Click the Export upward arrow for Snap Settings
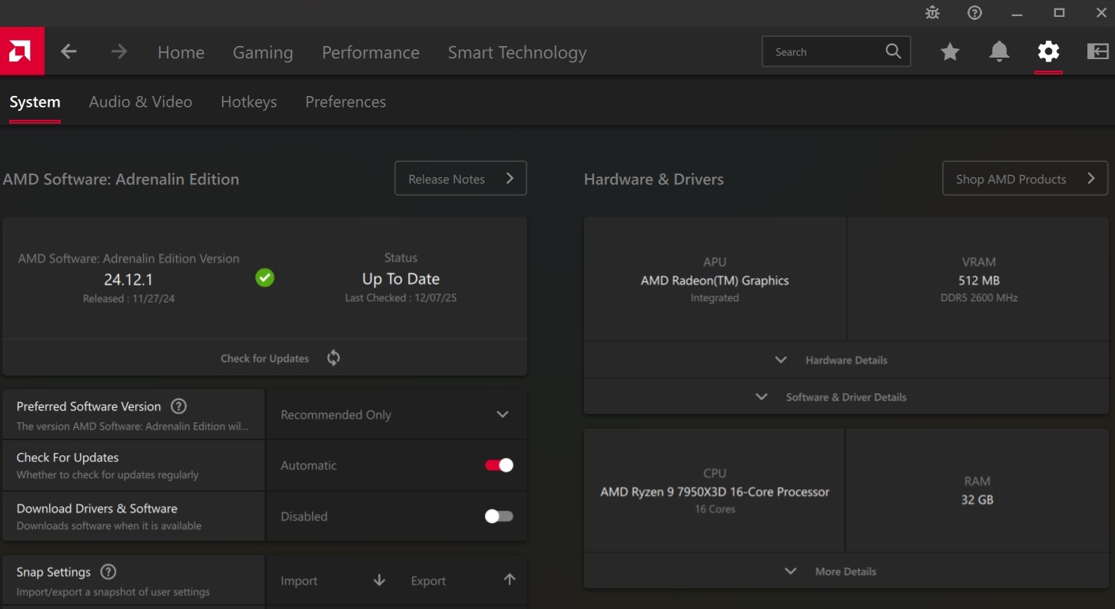 tap(509, 581)
